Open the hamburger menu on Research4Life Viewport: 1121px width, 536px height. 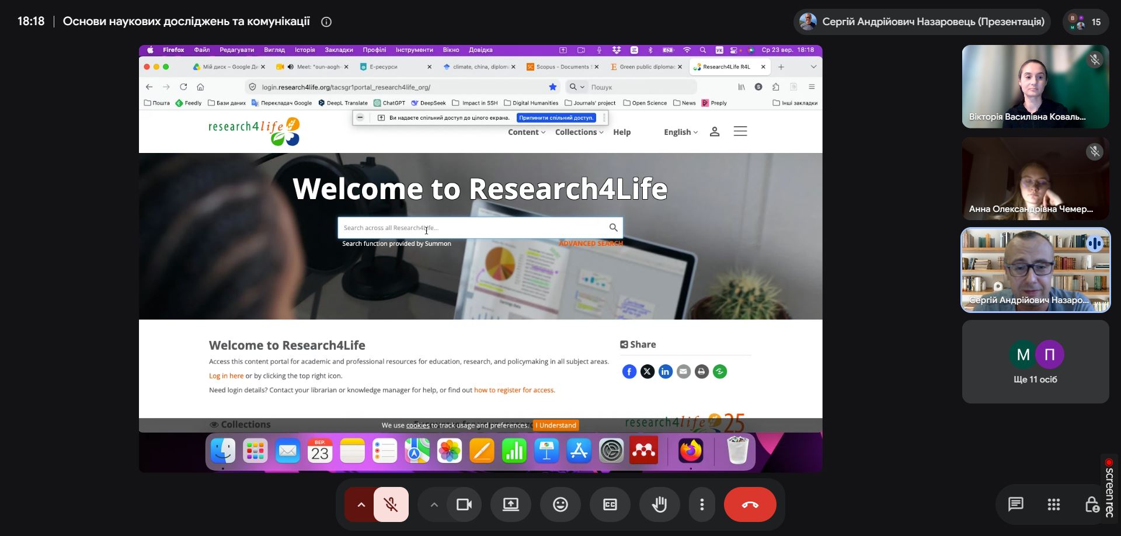(740, 131)
